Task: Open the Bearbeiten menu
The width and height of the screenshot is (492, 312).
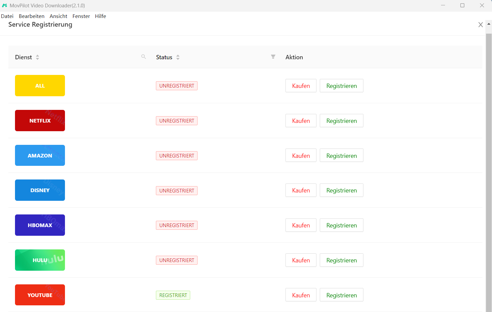Action: (32, 16)
